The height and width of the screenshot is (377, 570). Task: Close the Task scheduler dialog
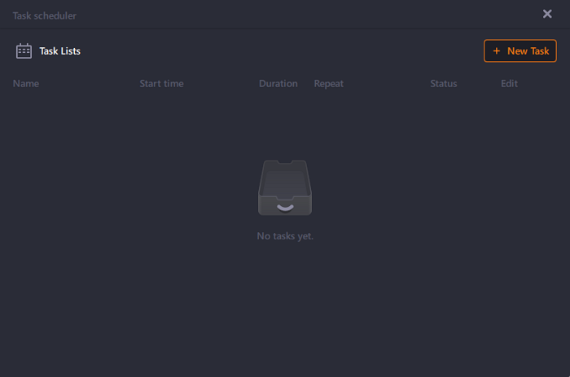click(x=547, y=14)
